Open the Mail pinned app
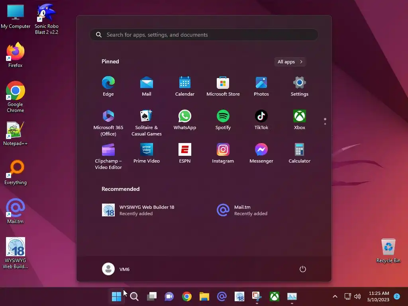Viewport: 408px width, 306px height. tap(147, 86)
